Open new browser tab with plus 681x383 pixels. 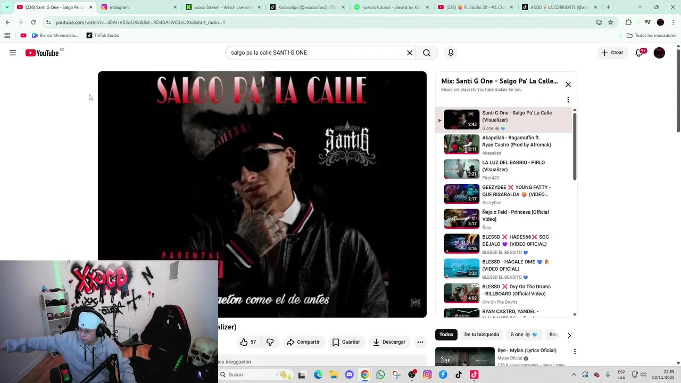point(608,7)
